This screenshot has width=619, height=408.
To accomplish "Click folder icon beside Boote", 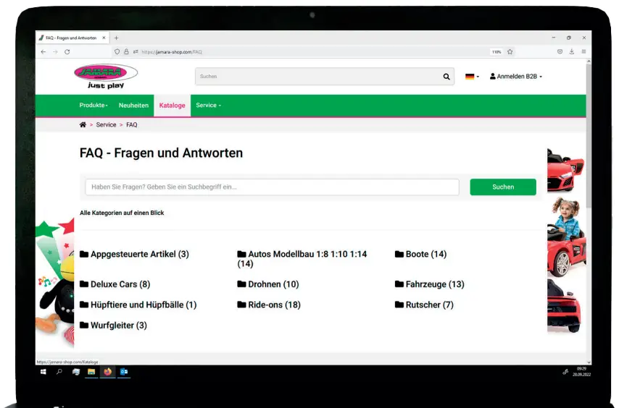I will (399, 254).
